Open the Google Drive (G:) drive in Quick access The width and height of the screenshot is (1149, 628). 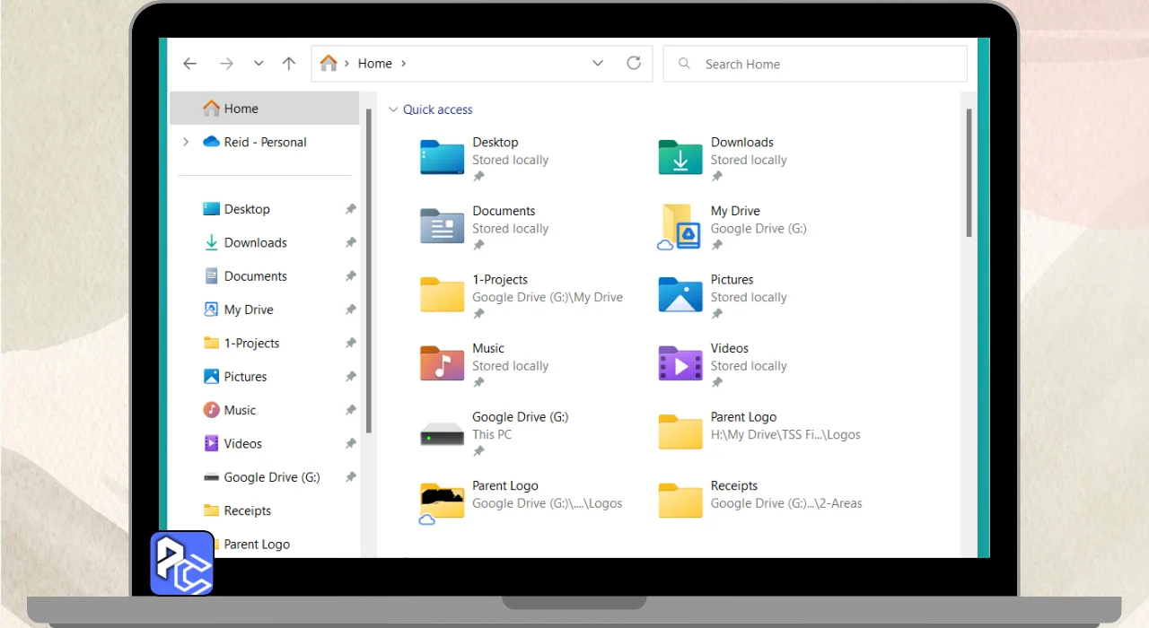click(x=442, y=433)
